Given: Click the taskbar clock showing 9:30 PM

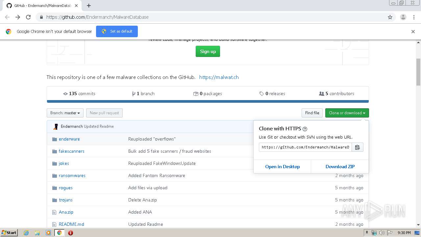Looking at the screenshot, I should click(x=404, y=233).
